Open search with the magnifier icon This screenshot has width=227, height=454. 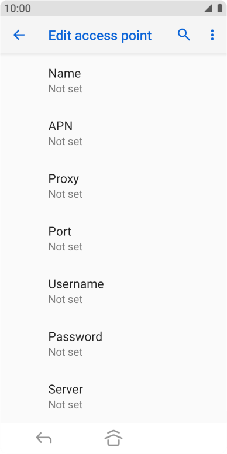pyautogui.click(x=184, y=35)
